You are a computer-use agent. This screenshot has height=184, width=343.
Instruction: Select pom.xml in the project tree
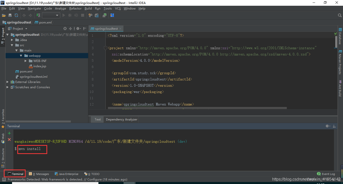(x=24, y=71)
